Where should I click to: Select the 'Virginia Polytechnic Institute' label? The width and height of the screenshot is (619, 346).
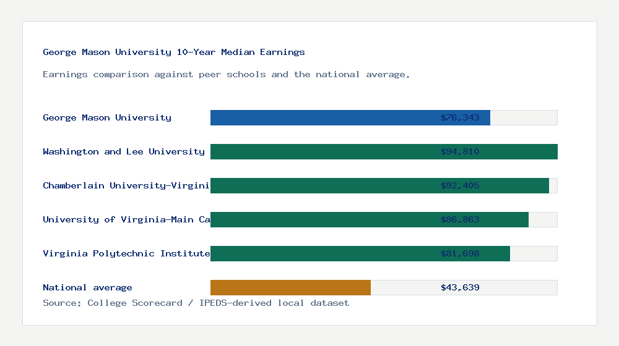pyautogui.click(x=126, y=253)
